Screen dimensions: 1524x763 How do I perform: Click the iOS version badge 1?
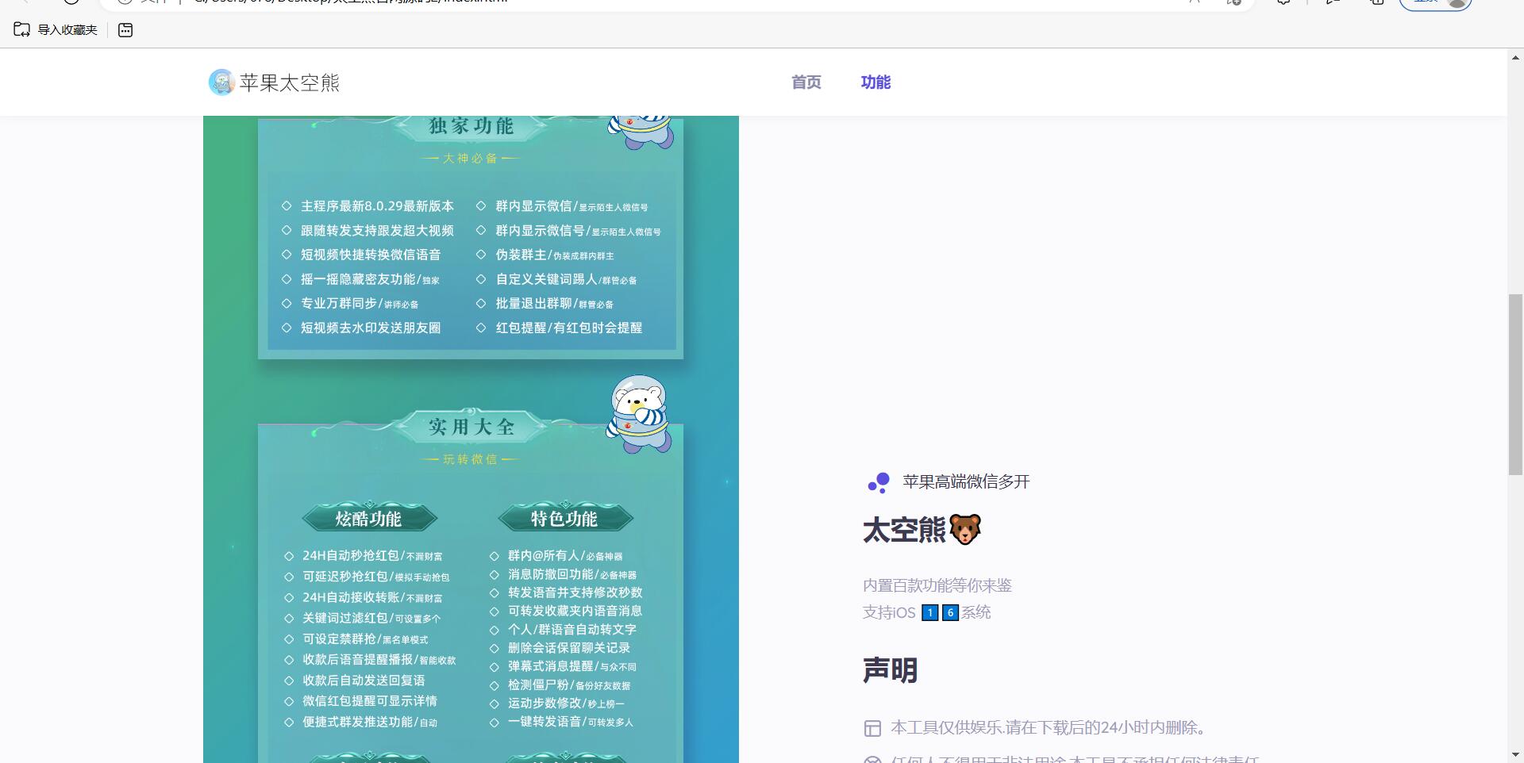pos(929,612)
